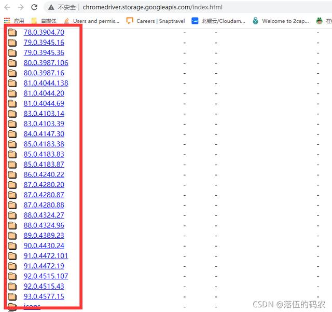Open version link 85.0.4183.87
Image resolution: width=332 pixels, height=312 pixels.
click(44, 165)
